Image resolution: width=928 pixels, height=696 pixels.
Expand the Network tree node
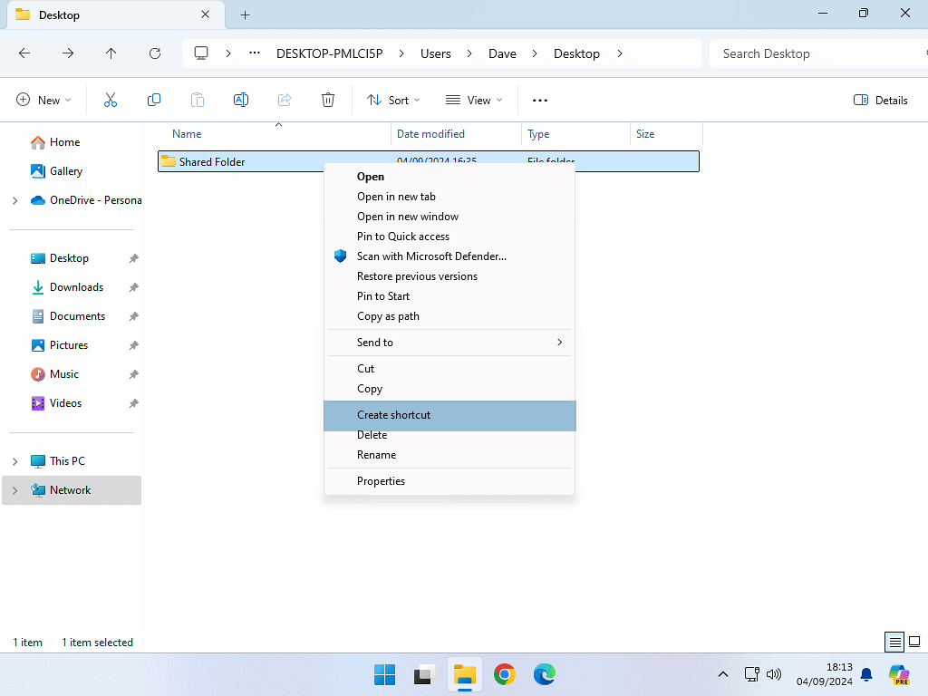click(x=14, y=490)
